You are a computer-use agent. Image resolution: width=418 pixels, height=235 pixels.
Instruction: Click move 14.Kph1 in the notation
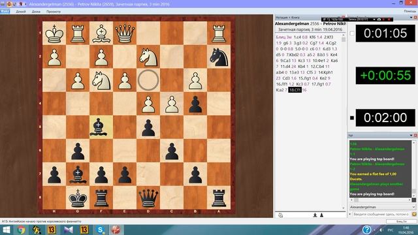click(325, 72)
